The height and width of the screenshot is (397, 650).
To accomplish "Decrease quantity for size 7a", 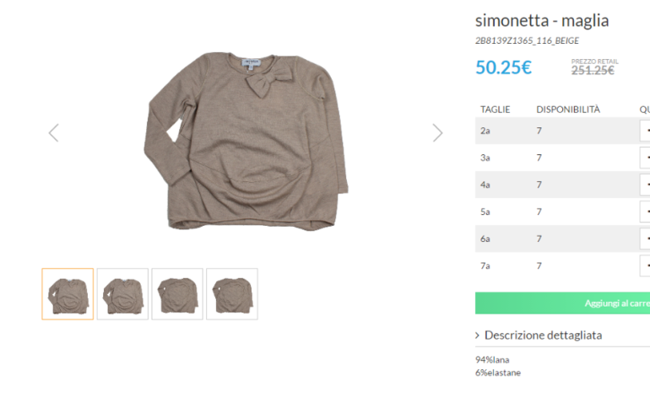I will 646,266.
